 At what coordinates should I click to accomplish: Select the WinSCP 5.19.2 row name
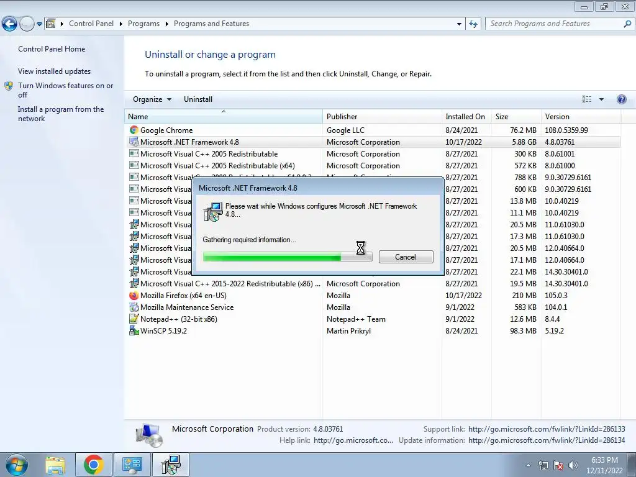(x=163, y=330)
